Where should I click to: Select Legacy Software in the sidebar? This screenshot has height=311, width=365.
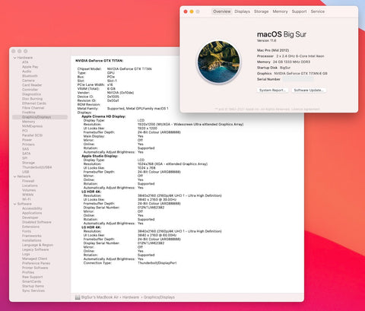tap(35, 249)
